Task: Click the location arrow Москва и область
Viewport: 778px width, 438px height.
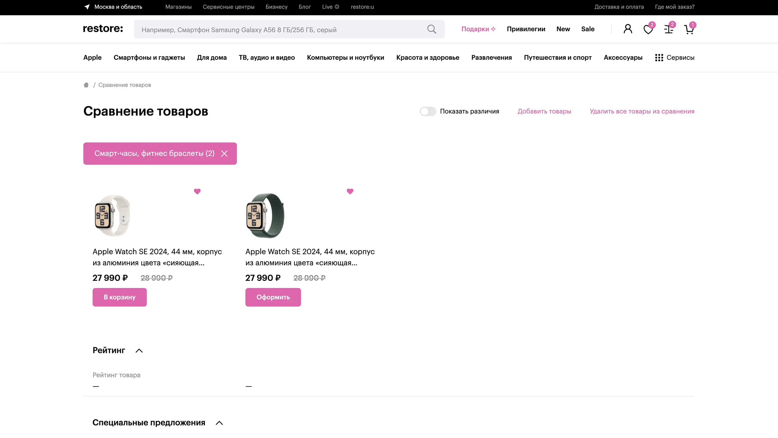Action: [x=87, y=7]
